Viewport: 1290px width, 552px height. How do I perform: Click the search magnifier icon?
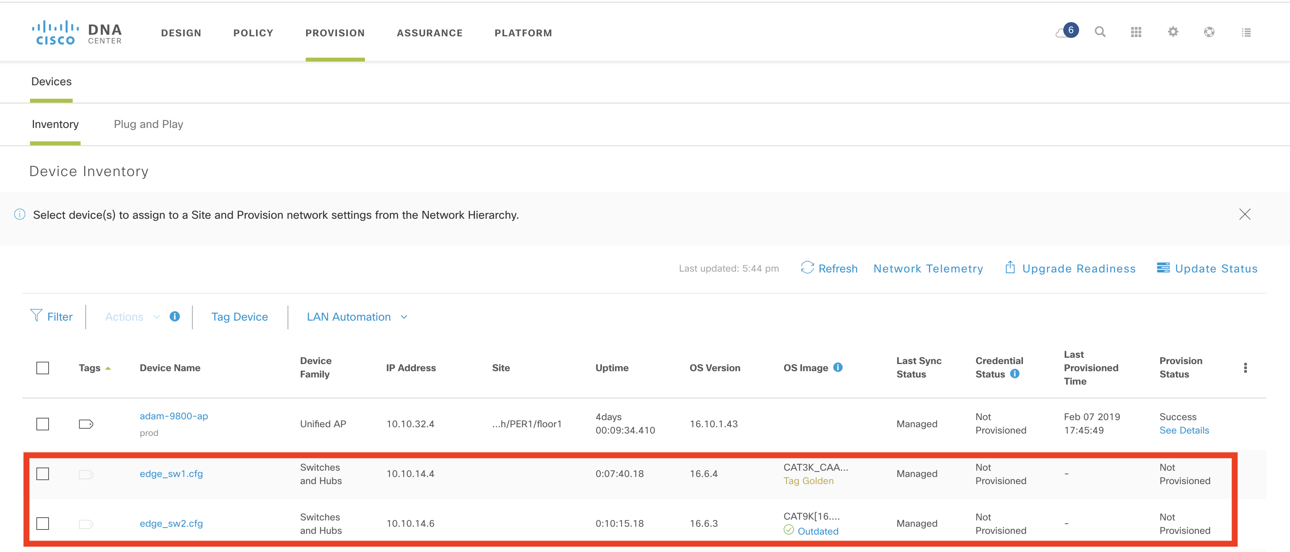point(1100,32)
